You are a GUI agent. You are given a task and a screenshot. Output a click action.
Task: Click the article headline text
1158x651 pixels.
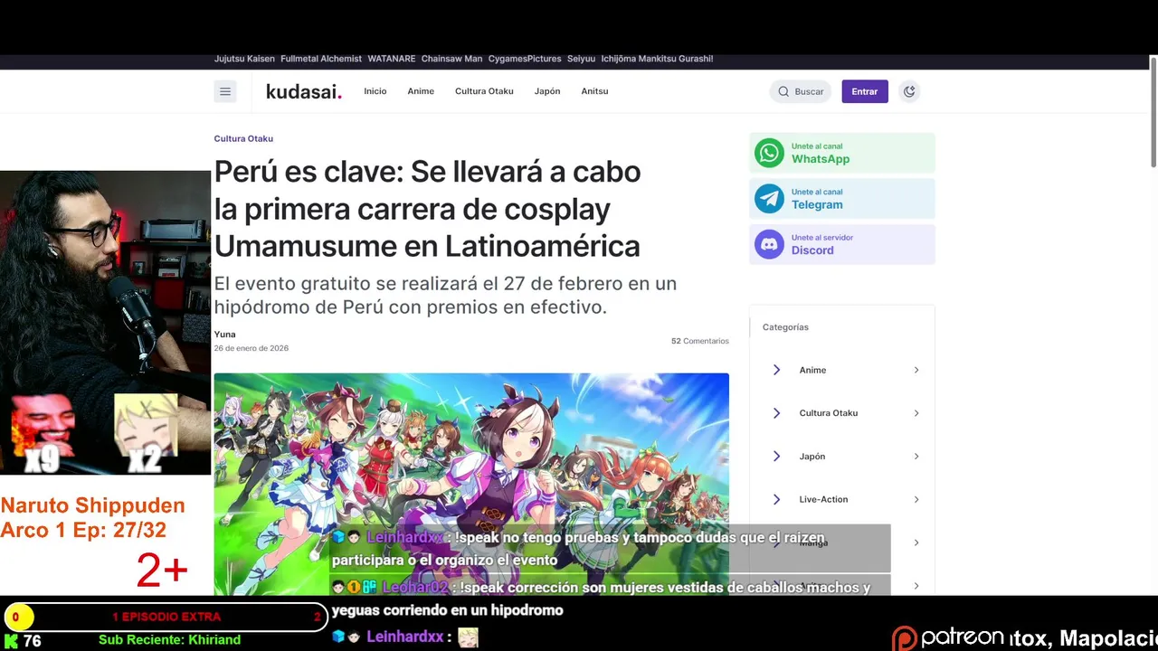[427, 209]
